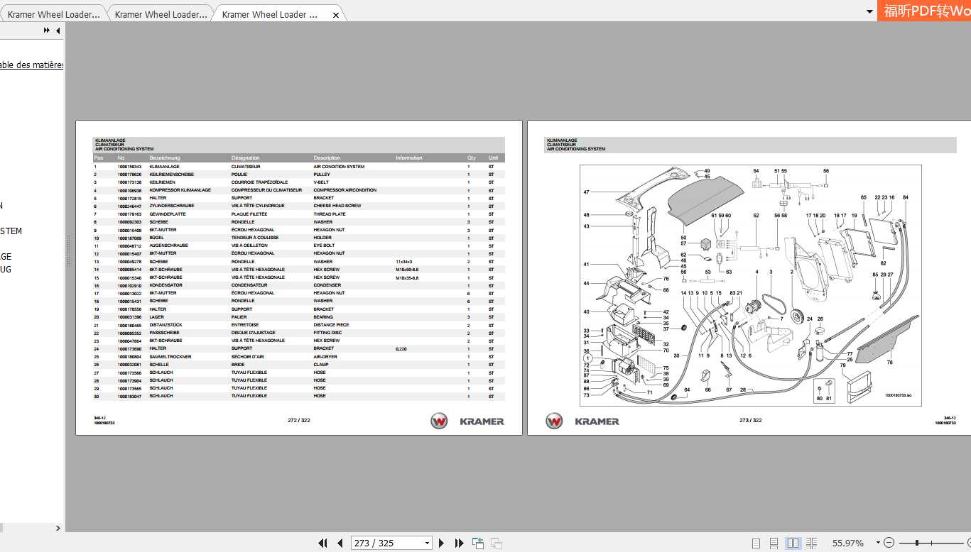This screenshot has width=971, height=552.
Task: Open the Table des matières bookmark link
Action: pyautogui.click(x=31, y=65)
